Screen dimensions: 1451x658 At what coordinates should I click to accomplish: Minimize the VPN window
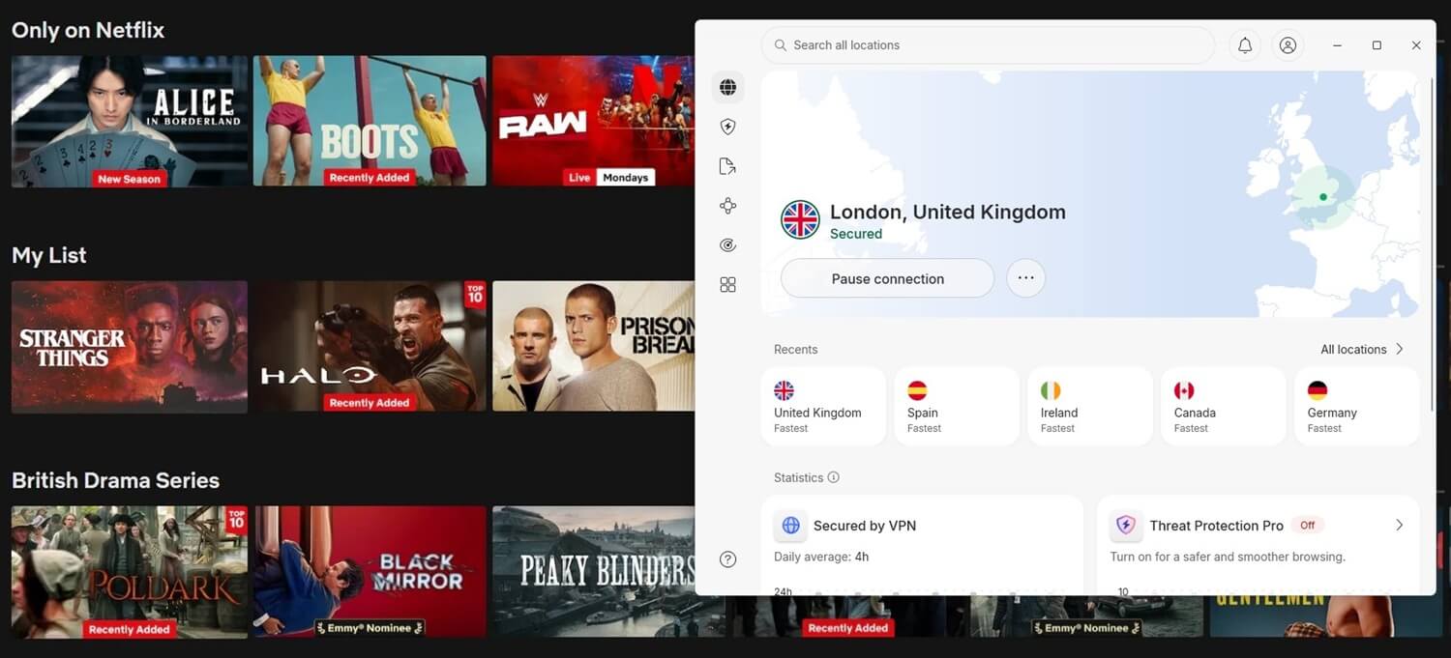tap(1337, 45)
